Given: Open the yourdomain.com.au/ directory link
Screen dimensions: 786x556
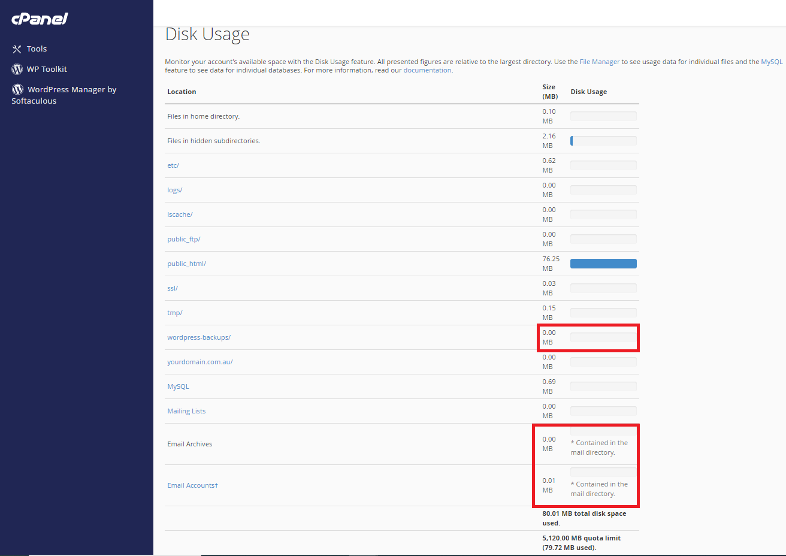Looking at the screenshot, I should [x=200, y=362].
